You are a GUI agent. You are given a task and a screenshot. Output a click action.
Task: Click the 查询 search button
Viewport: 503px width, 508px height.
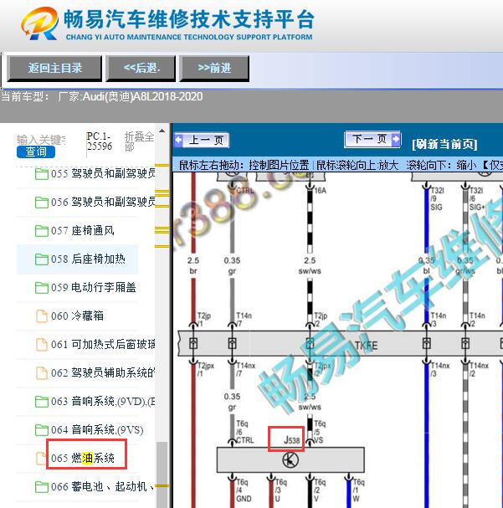[36, 151]
